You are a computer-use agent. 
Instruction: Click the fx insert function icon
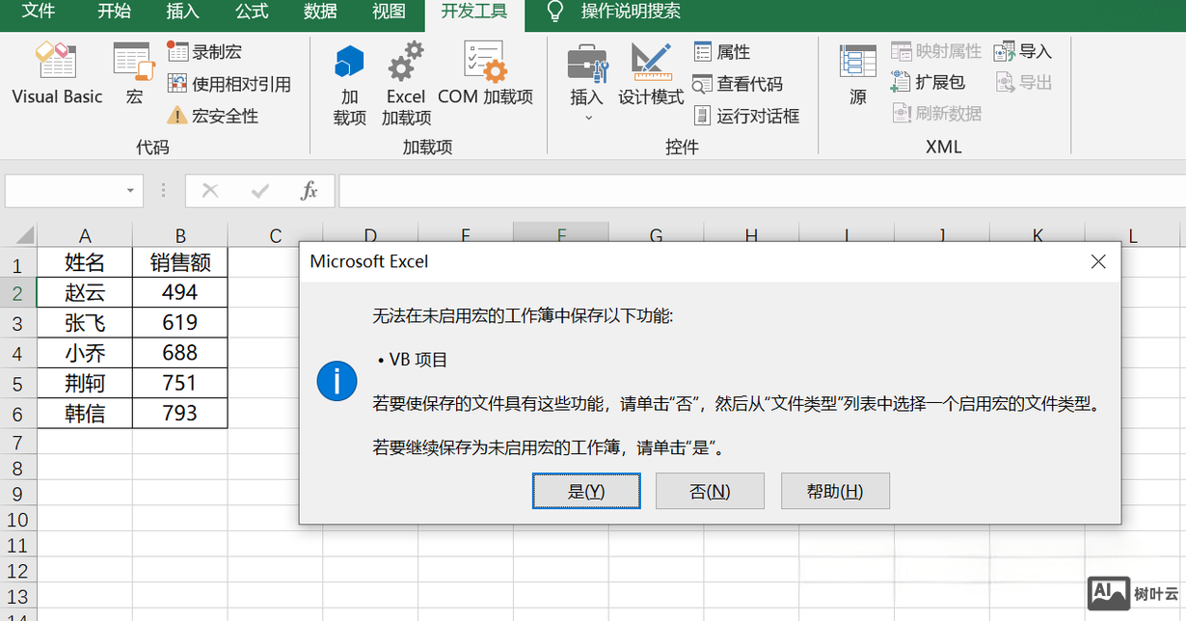[309, 191]
